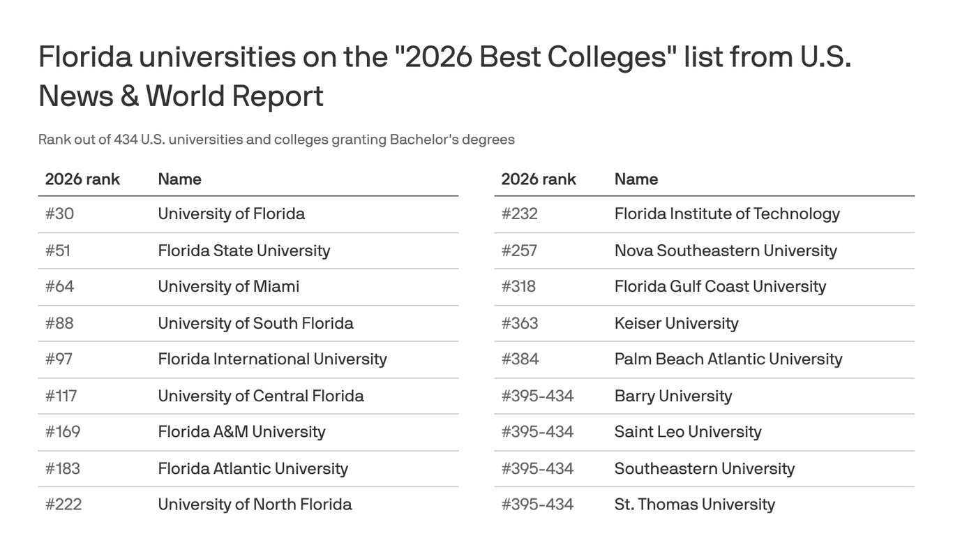Select Palm Beach Atlantic University entry

(x=728, y=359)
